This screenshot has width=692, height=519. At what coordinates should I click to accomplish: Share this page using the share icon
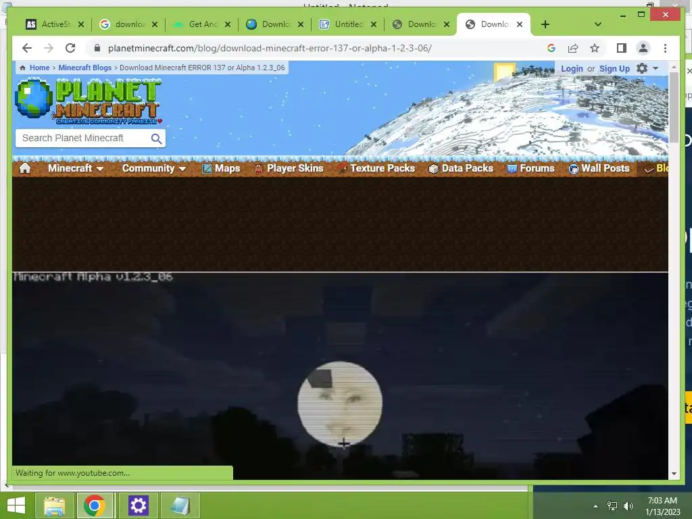[573, 48]
